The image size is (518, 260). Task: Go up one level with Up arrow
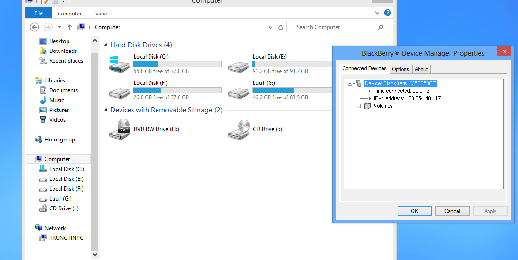coord(70,27)
